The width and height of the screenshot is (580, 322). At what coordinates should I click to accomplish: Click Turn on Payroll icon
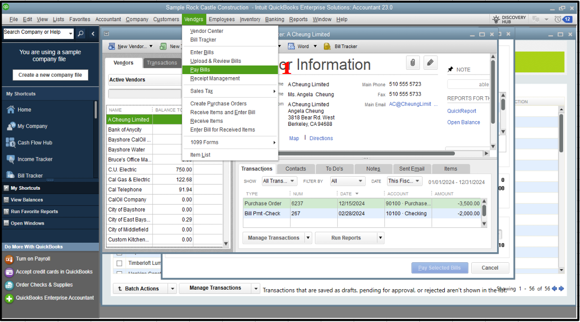pos(9,259)
